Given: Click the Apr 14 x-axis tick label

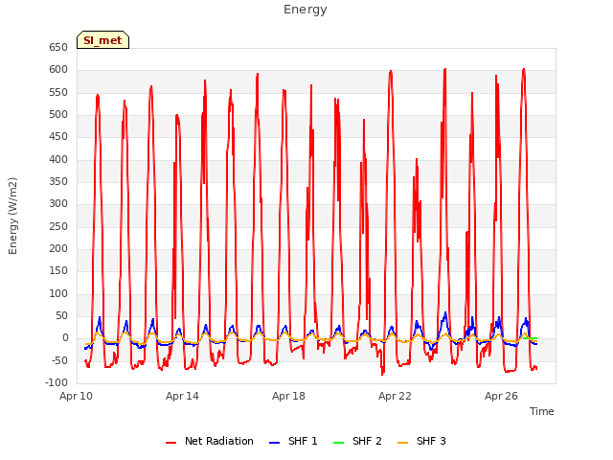Looking at the screenshot, I should click(182, 396).
